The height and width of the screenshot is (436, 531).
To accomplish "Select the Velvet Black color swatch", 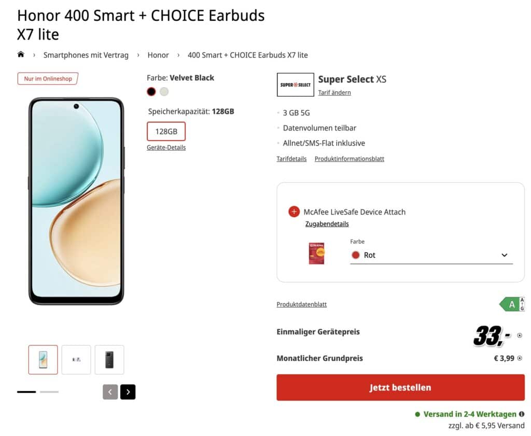I will coord(151,92).
